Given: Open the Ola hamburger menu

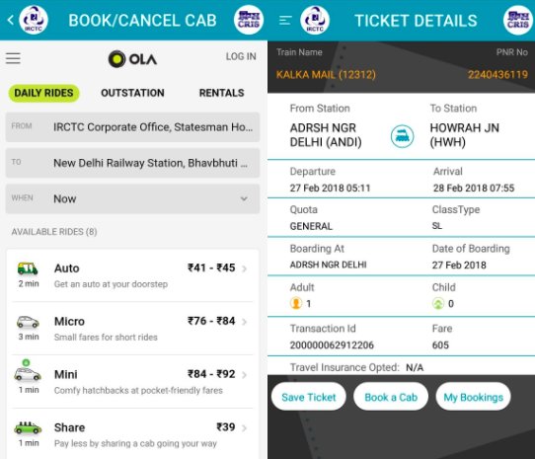Looking at the screenshot, I should pyautogui.click(x=13, y=58).
